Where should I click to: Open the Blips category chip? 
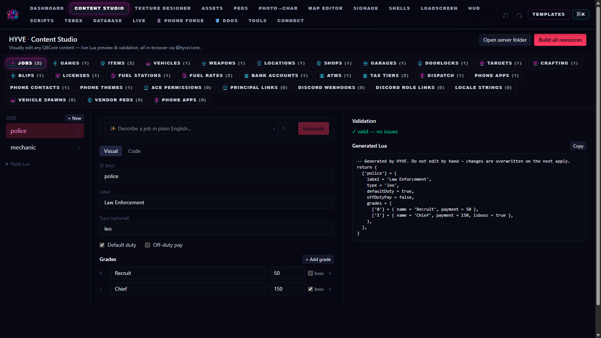[x=27, y=75]
